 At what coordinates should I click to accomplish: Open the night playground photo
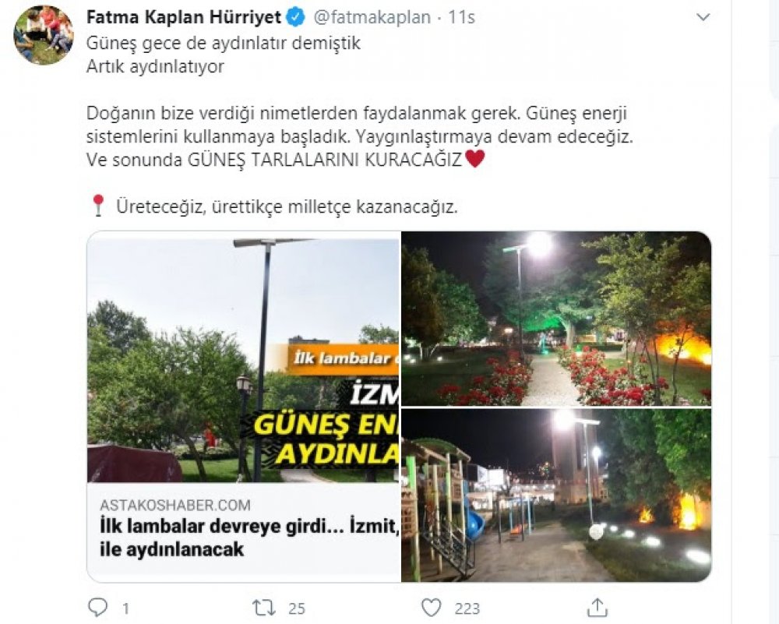(556, 495)
